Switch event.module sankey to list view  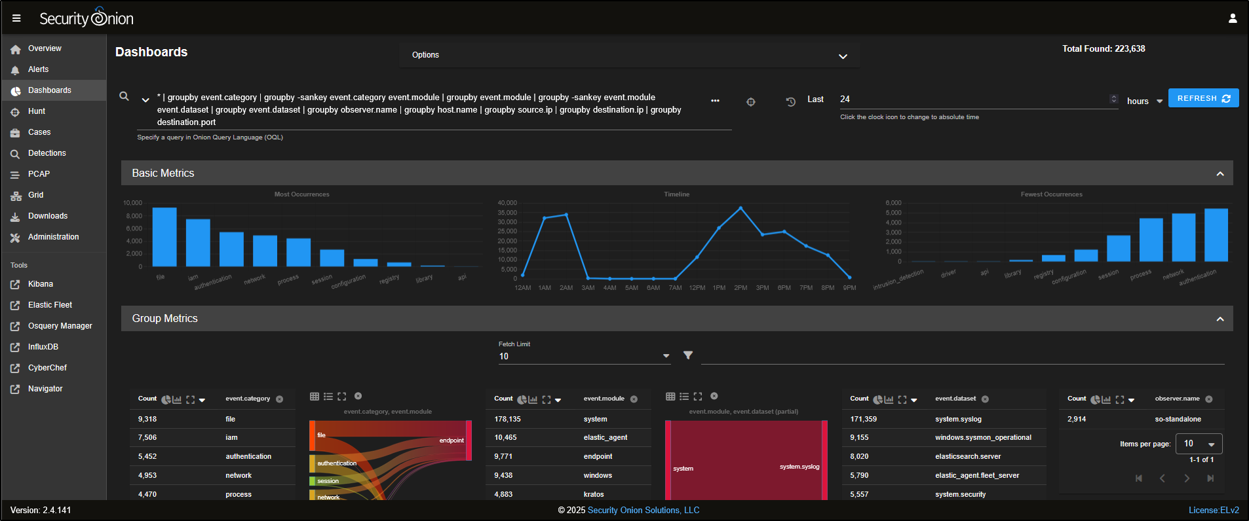pyautogui.click(x=684, y=397)
